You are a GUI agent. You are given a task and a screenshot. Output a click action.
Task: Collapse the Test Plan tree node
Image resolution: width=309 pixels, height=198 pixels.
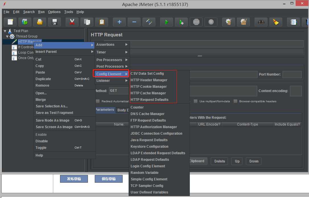[5, 31]
